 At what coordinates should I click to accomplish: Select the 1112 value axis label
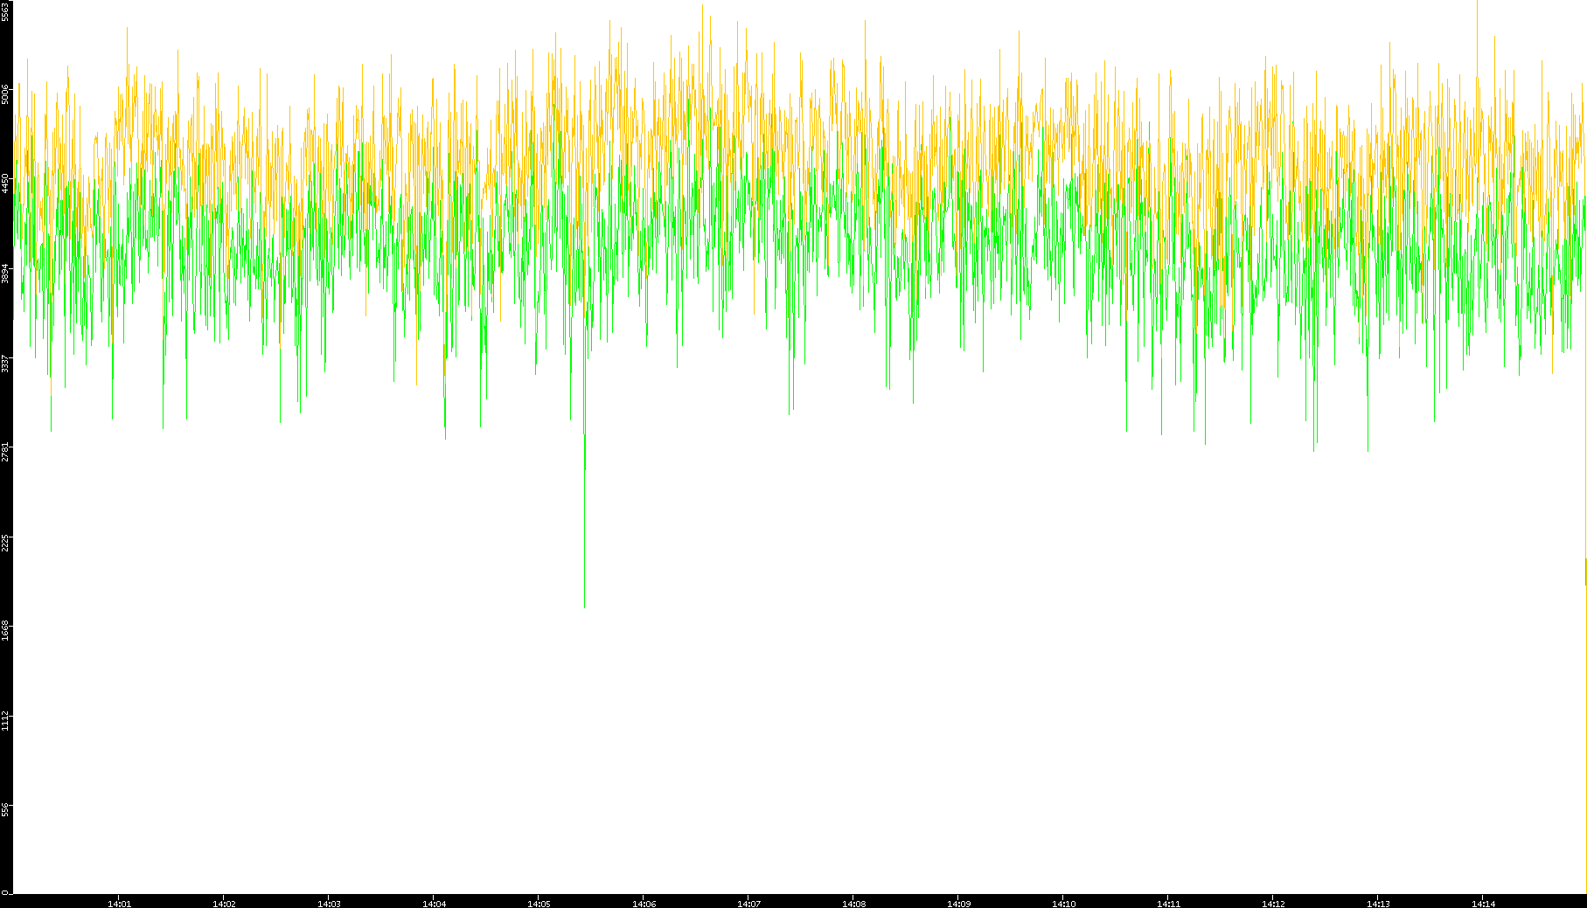6,721
